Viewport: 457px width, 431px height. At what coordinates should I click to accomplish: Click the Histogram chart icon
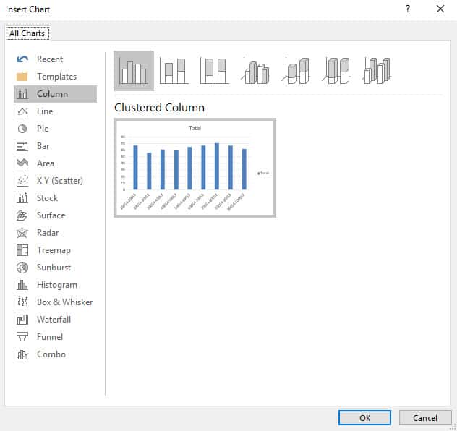(x=22, y=285)
